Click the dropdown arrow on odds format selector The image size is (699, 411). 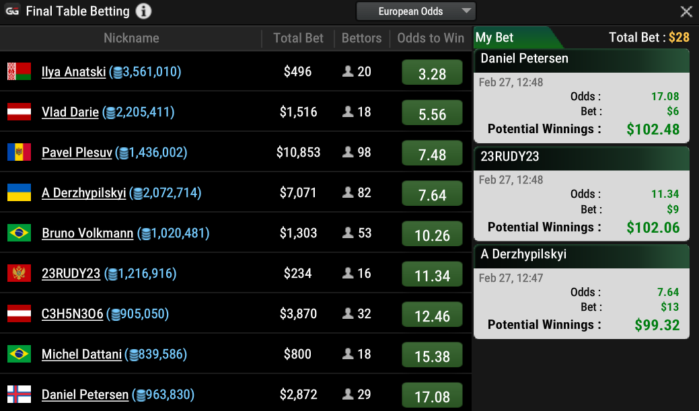point(466,11)
